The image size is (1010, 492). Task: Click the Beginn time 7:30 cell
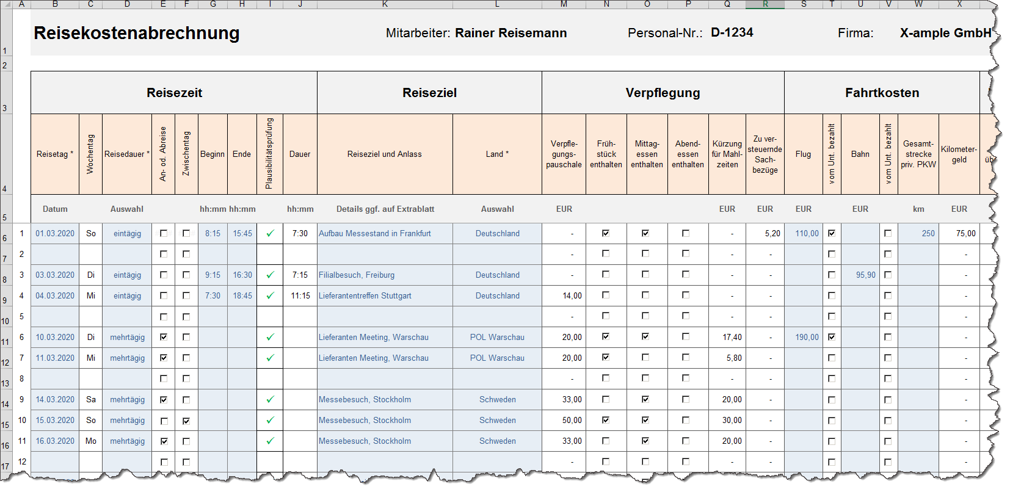coord(213,295)
